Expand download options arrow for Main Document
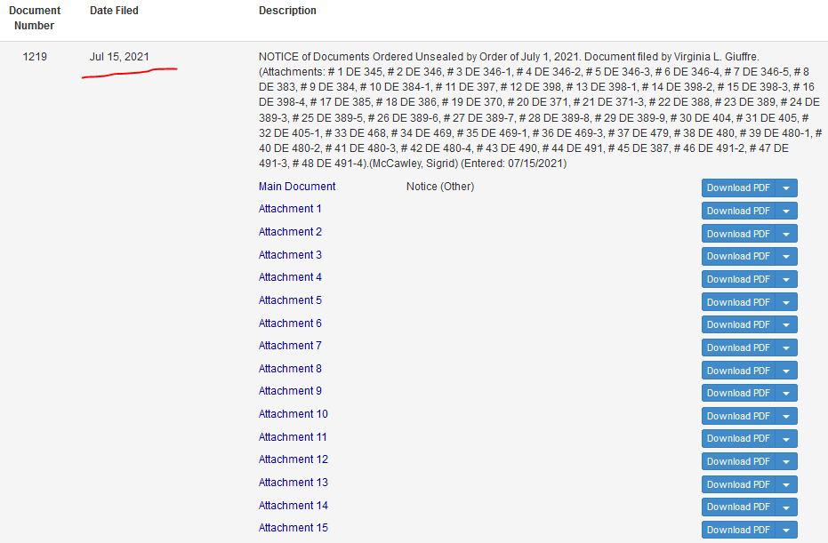The height and width of the screenshot is (543, 828). pos(786,188)
